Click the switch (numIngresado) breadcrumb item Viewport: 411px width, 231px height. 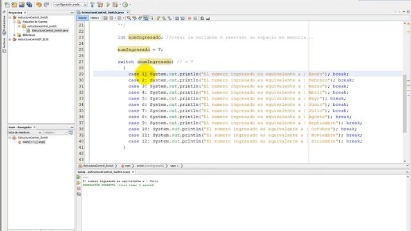(150, 166)
